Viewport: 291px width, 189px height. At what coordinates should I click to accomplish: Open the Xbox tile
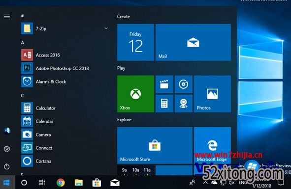point(135,94)
